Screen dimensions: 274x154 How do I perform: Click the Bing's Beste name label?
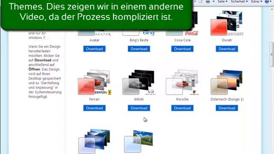(139, 40)
